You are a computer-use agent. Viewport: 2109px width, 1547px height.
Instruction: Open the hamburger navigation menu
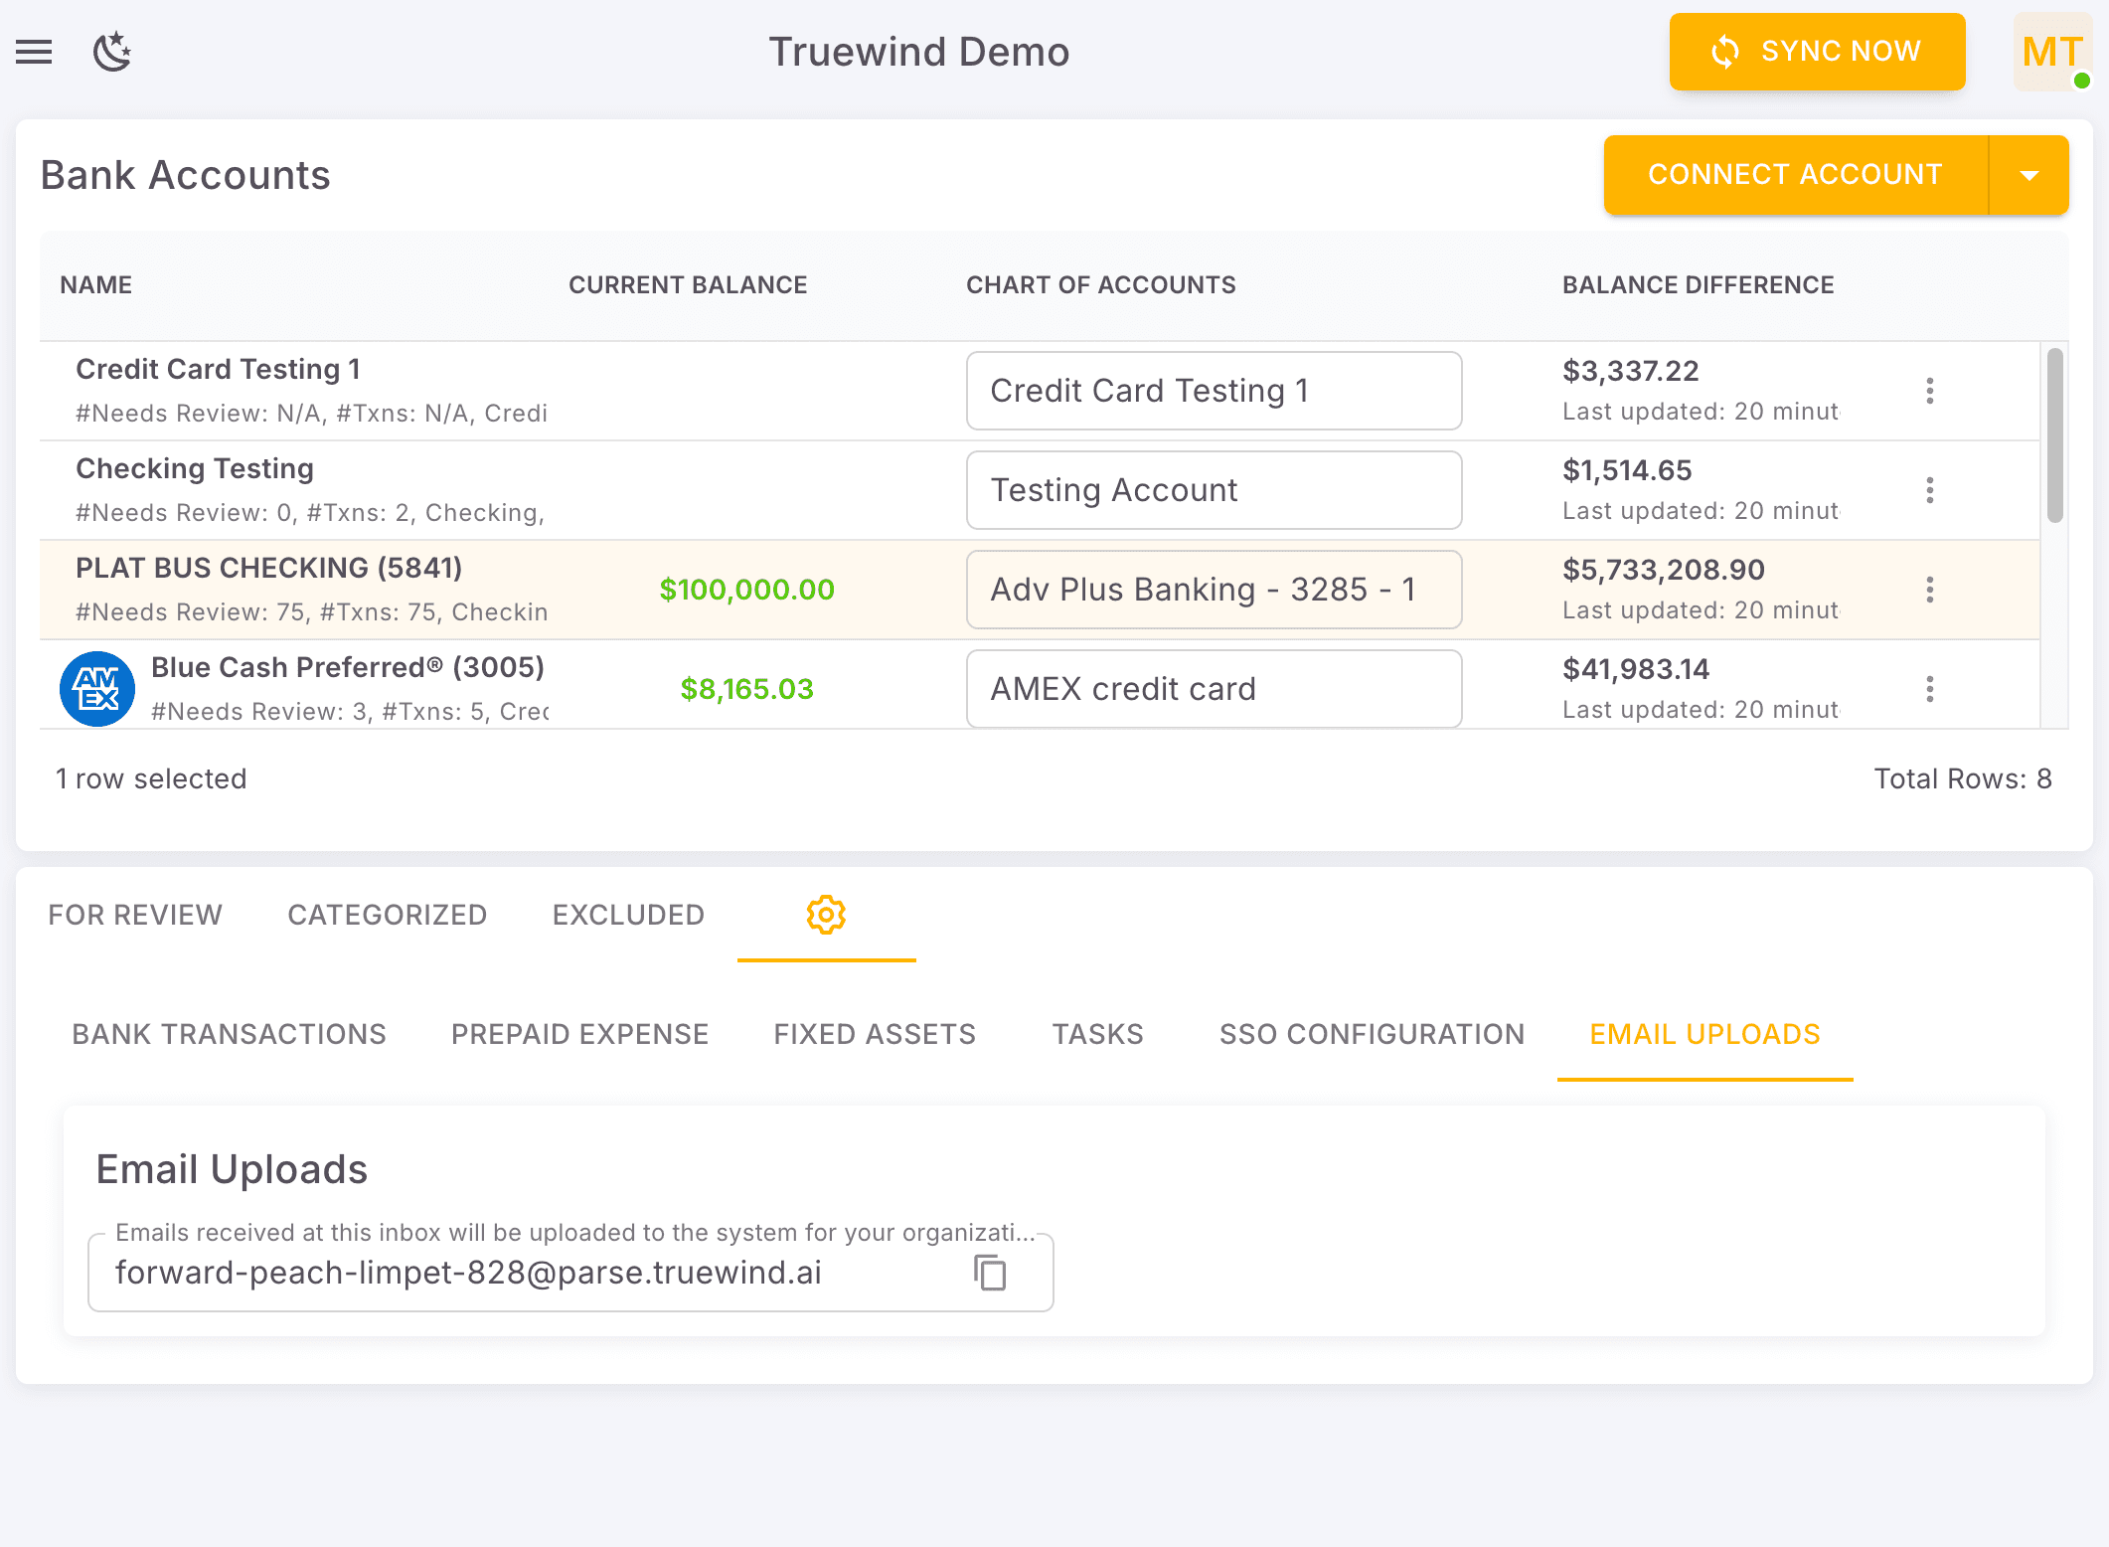(34, 52)
